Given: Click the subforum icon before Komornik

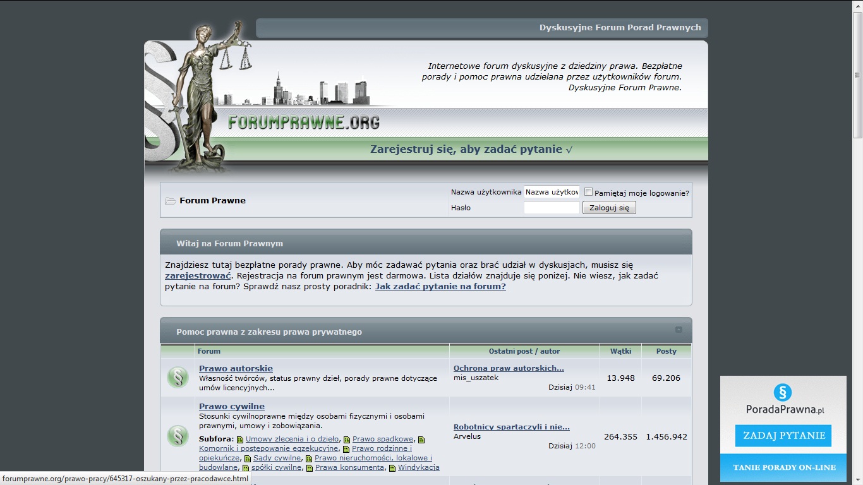Looking at the screenshot, I should (421, 440).
